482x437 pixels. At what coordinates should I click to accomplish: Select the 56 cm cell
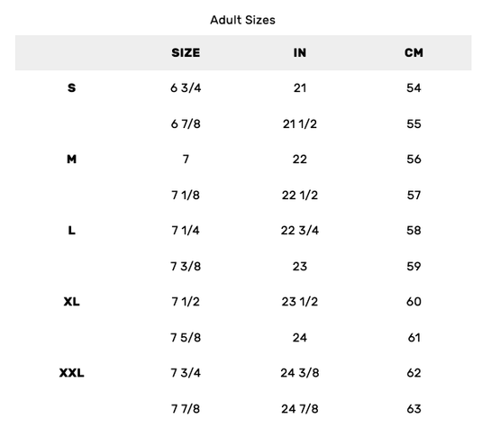[x=414, y=159]
